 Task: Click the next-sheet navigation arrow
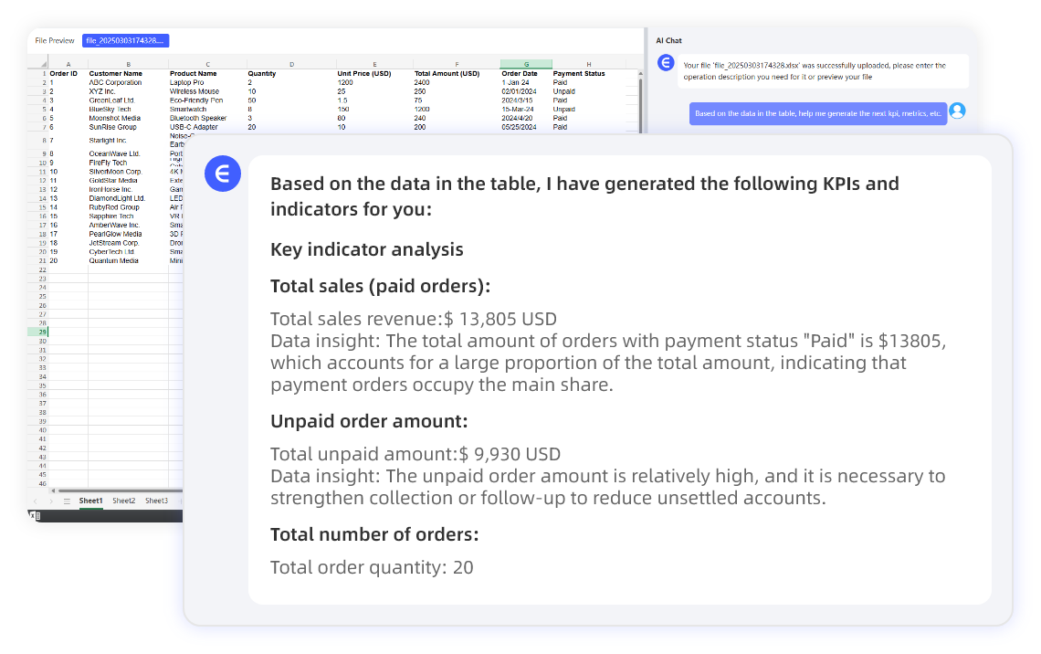(x=51, y=501)
